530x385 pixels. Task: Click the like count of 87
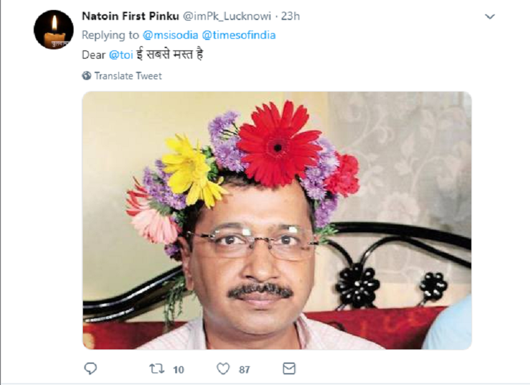pos(244,369)
